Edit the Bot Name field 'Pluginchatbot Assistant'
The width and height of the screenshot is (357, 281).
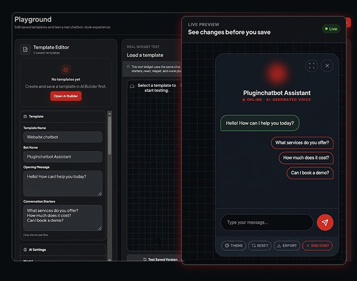point(63,157)
